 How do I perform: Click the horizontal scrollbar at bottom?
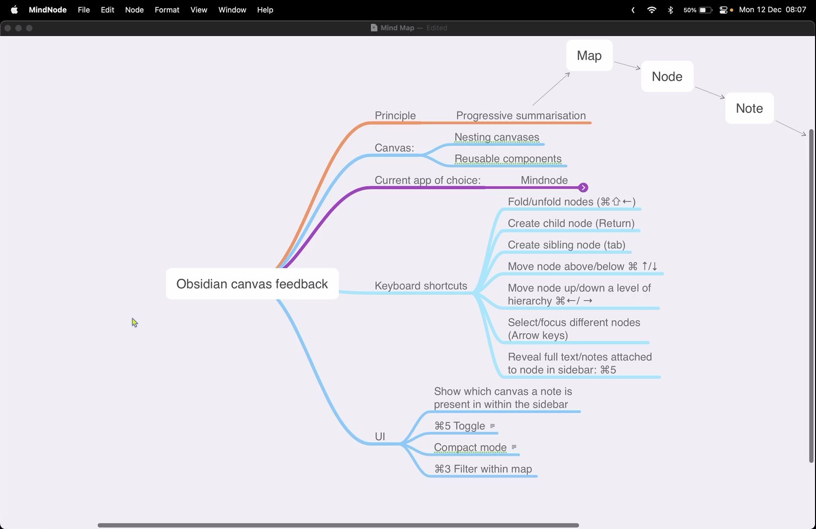338,525
